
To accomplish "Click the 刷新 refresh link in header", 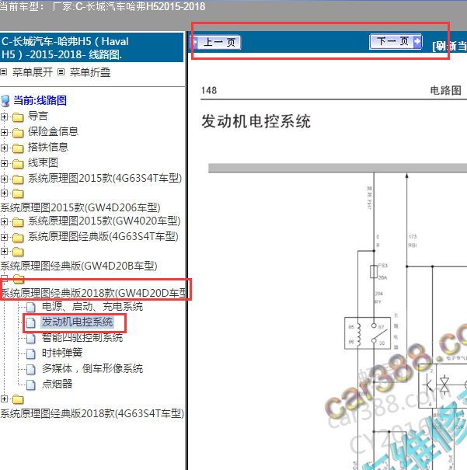I will [449, 46].
